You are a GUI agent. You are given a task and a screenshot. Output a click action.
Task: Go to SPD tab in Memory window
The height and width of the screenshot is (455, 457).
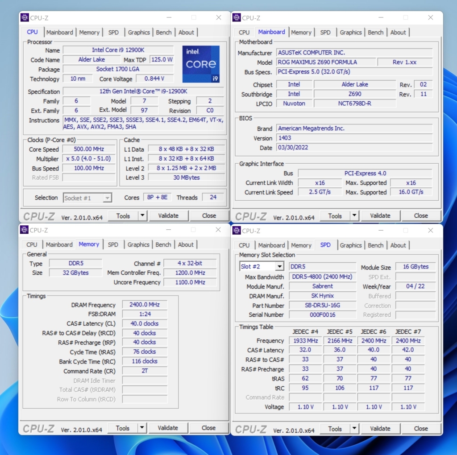pos(113,245)
